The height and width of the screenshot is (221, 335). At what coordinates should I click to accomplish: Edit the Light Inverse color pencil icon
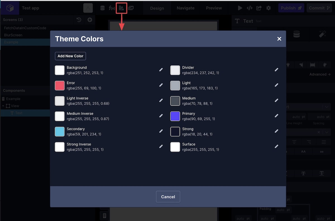click(161, 100)
